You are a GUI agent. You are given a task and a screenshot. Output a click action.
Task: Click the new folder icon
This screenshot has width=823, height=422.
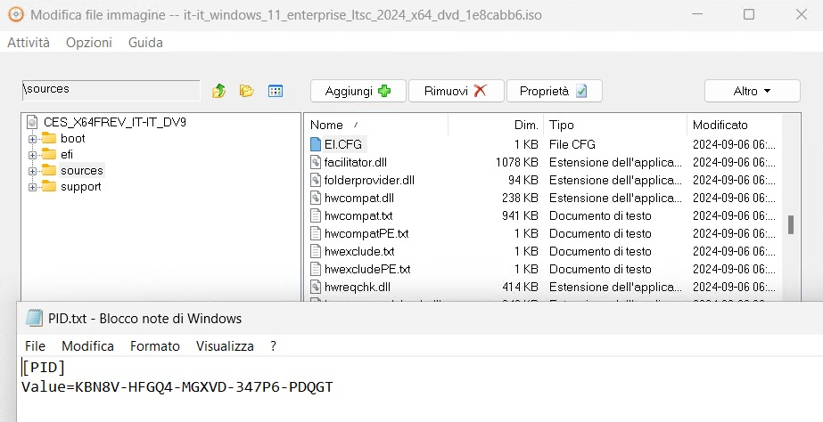click(247, 91)
